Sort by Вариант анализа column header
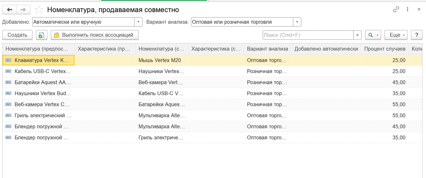This screenshot has width=426, height=178. pos(267,49)
